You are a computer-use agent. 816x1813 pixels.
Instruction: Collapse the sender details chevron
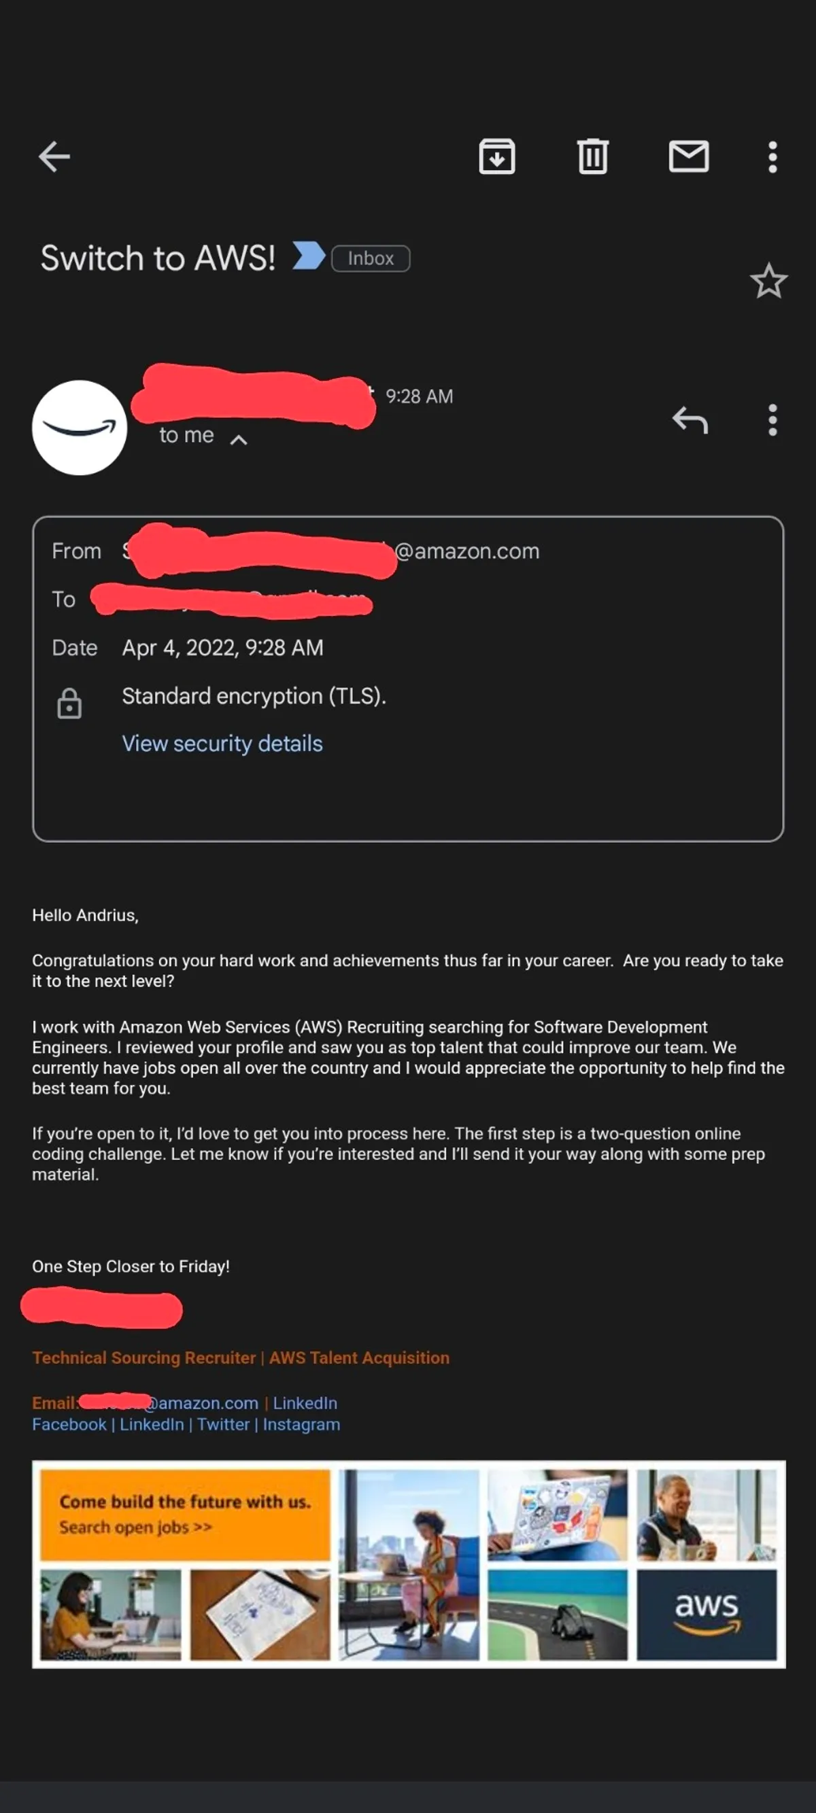239,440
